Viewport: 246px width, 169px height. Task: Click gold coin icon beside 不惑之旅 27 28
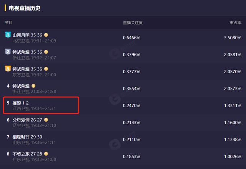pyautogui.click(x=46, y=154)
